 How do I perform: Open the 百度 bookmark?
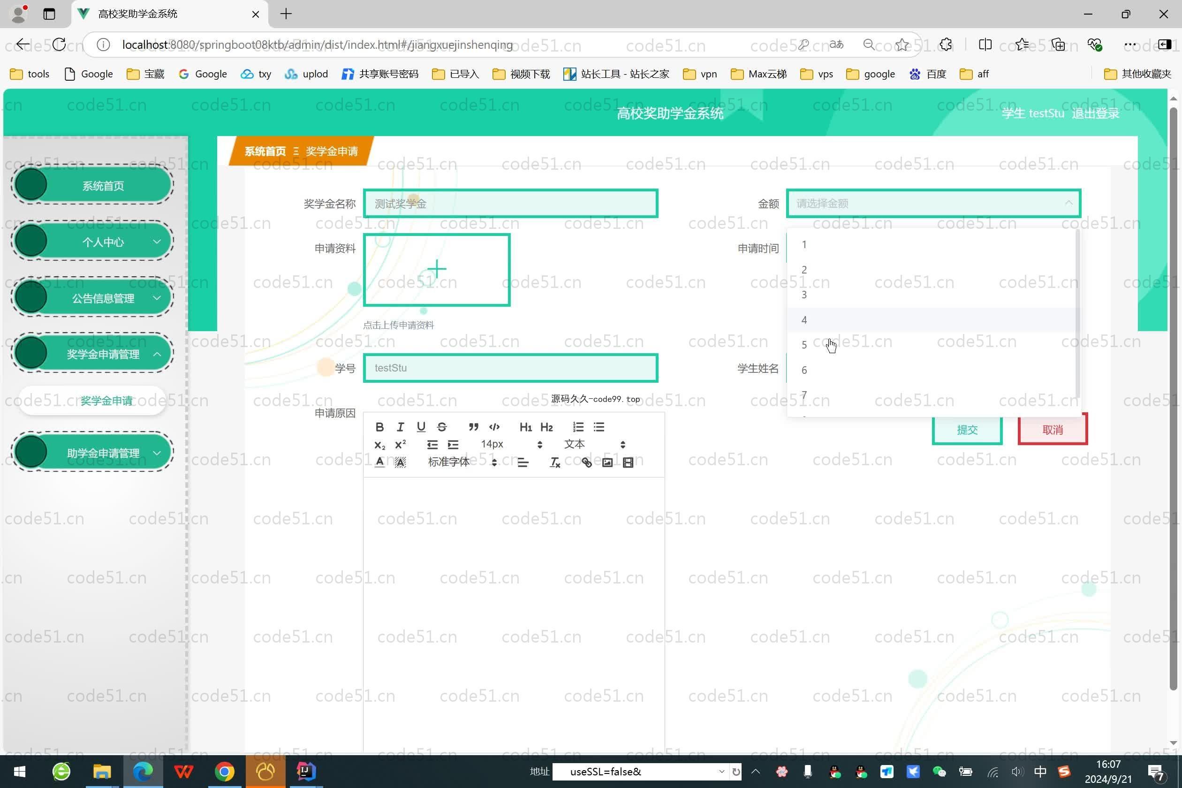coord(928,75)
